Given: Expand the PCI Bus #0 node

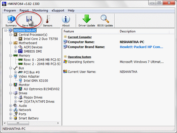Looking at the screenshot, I should point(15,72).
